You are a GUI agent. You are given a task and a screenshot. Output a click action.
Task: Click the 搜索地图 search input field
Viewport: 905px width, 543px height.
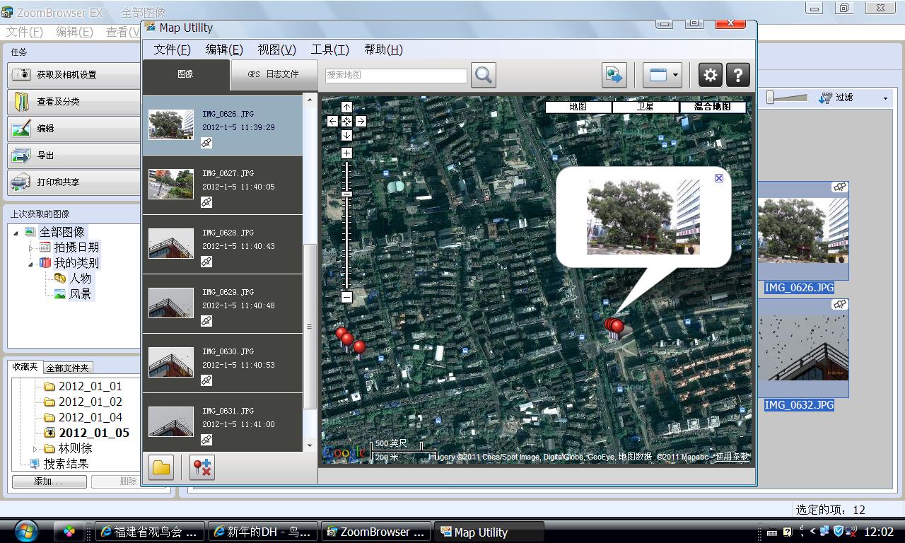coord(396,75)
